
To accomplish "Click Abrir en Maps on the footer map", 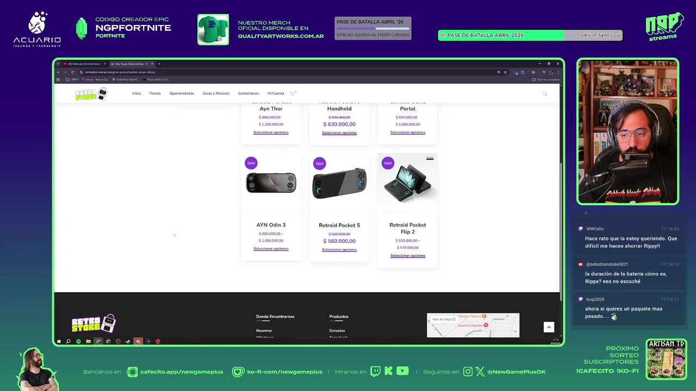I will pyautogui.click(x=444, y=319).
